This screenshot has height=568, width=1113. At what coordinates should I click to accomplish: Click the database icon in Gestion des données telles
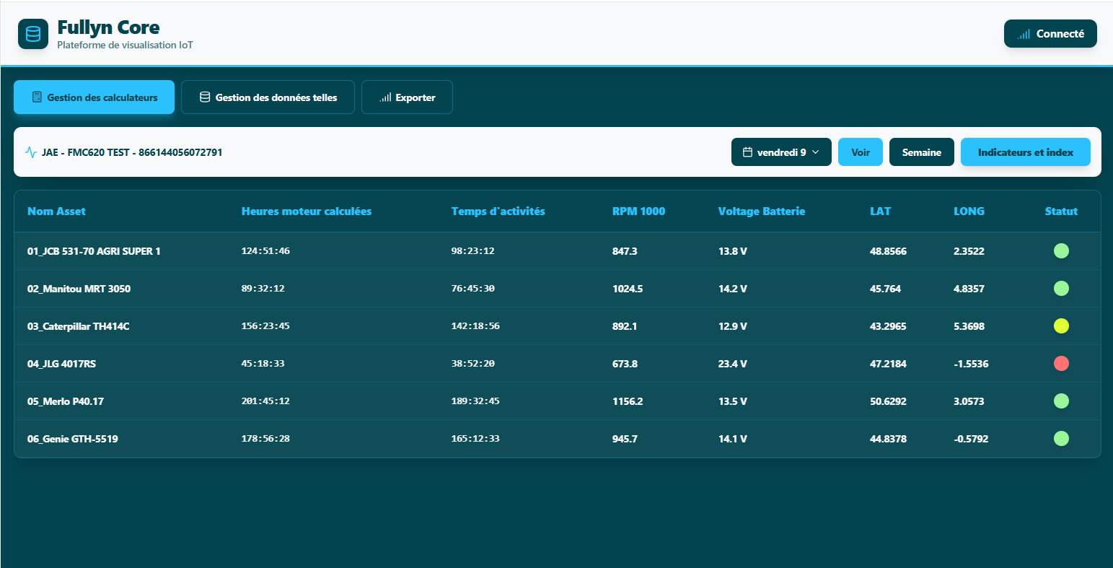click(x=205, y=97)
